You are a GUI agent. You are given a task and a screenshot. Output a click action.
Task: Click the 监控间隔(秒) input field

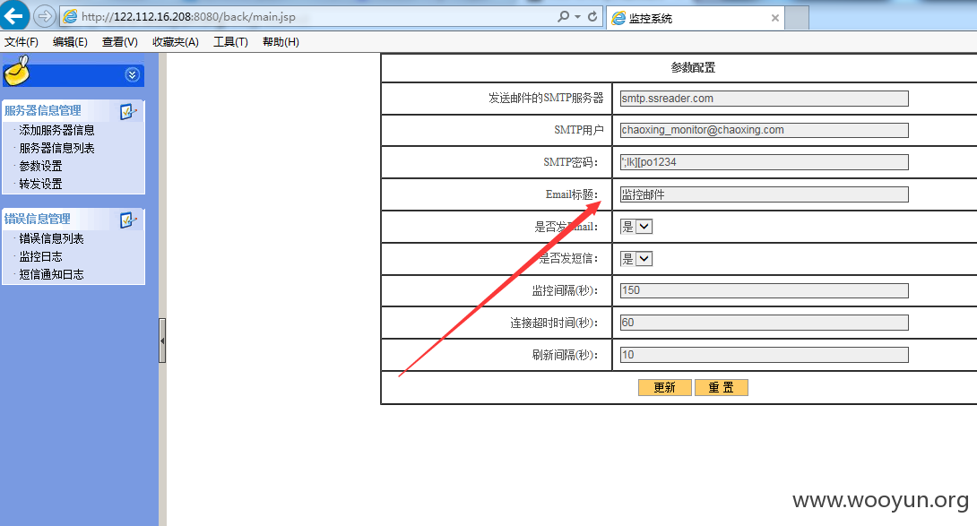click(764, 290)
